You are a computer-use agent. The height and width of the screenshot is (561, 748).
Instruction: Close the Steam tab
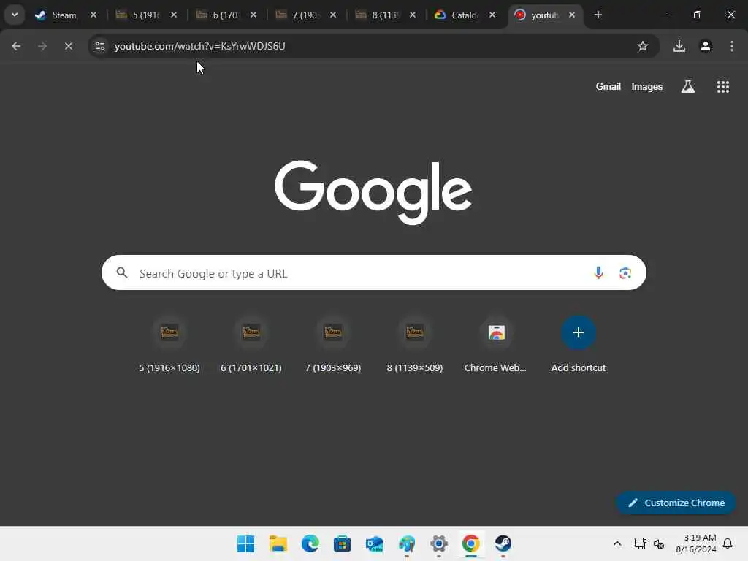(93, 15)
